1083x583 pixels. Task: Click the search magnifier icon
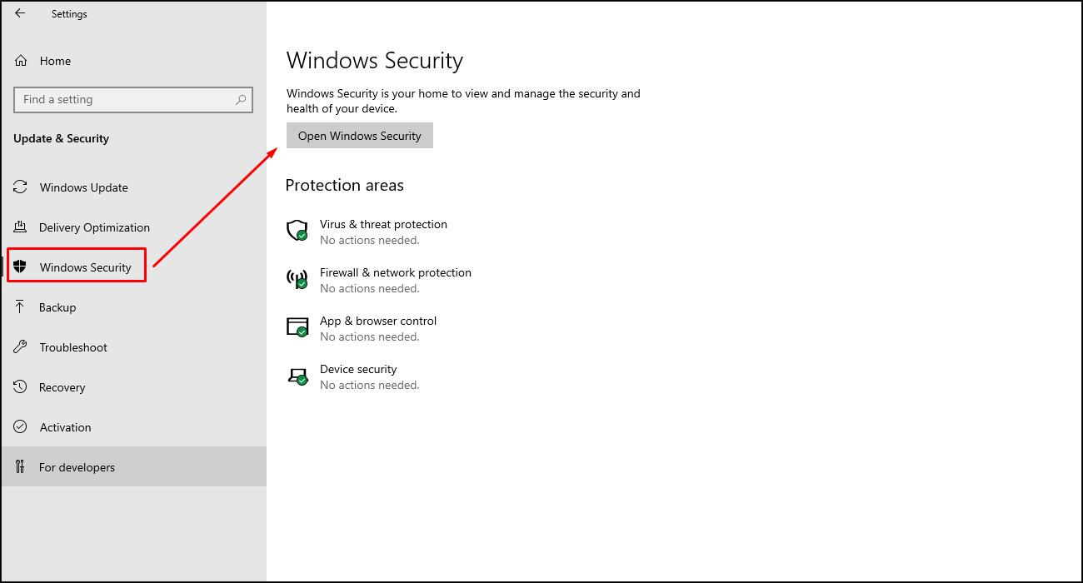[x=241, y=100]
